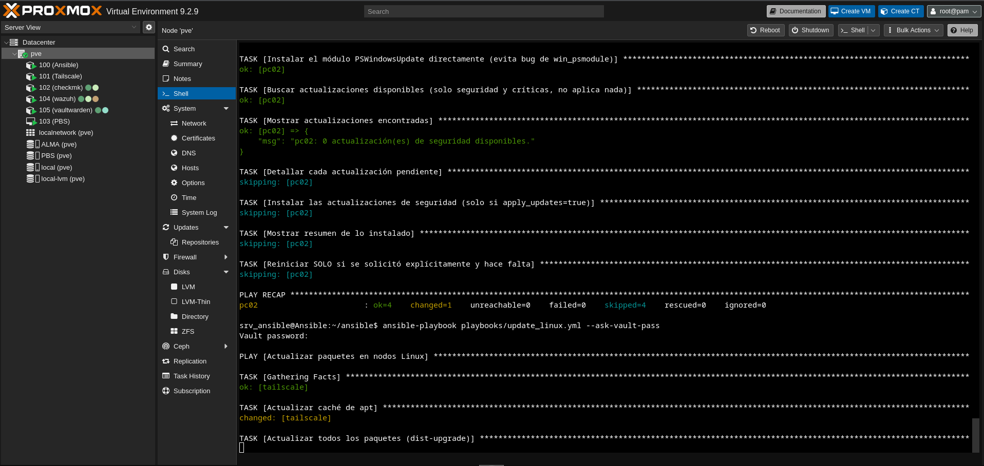Open the Shell dropdown arrow in toolbar
Viewport: 984px width, 466px height.
pos(873,30)
